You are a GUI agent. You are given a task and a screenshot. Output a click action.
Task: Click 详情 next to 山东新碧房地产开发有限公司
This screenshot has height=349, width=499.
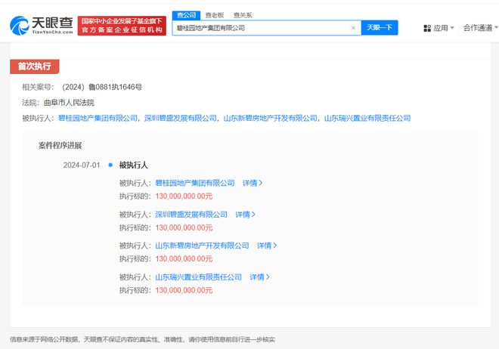[x=267, y=246]
